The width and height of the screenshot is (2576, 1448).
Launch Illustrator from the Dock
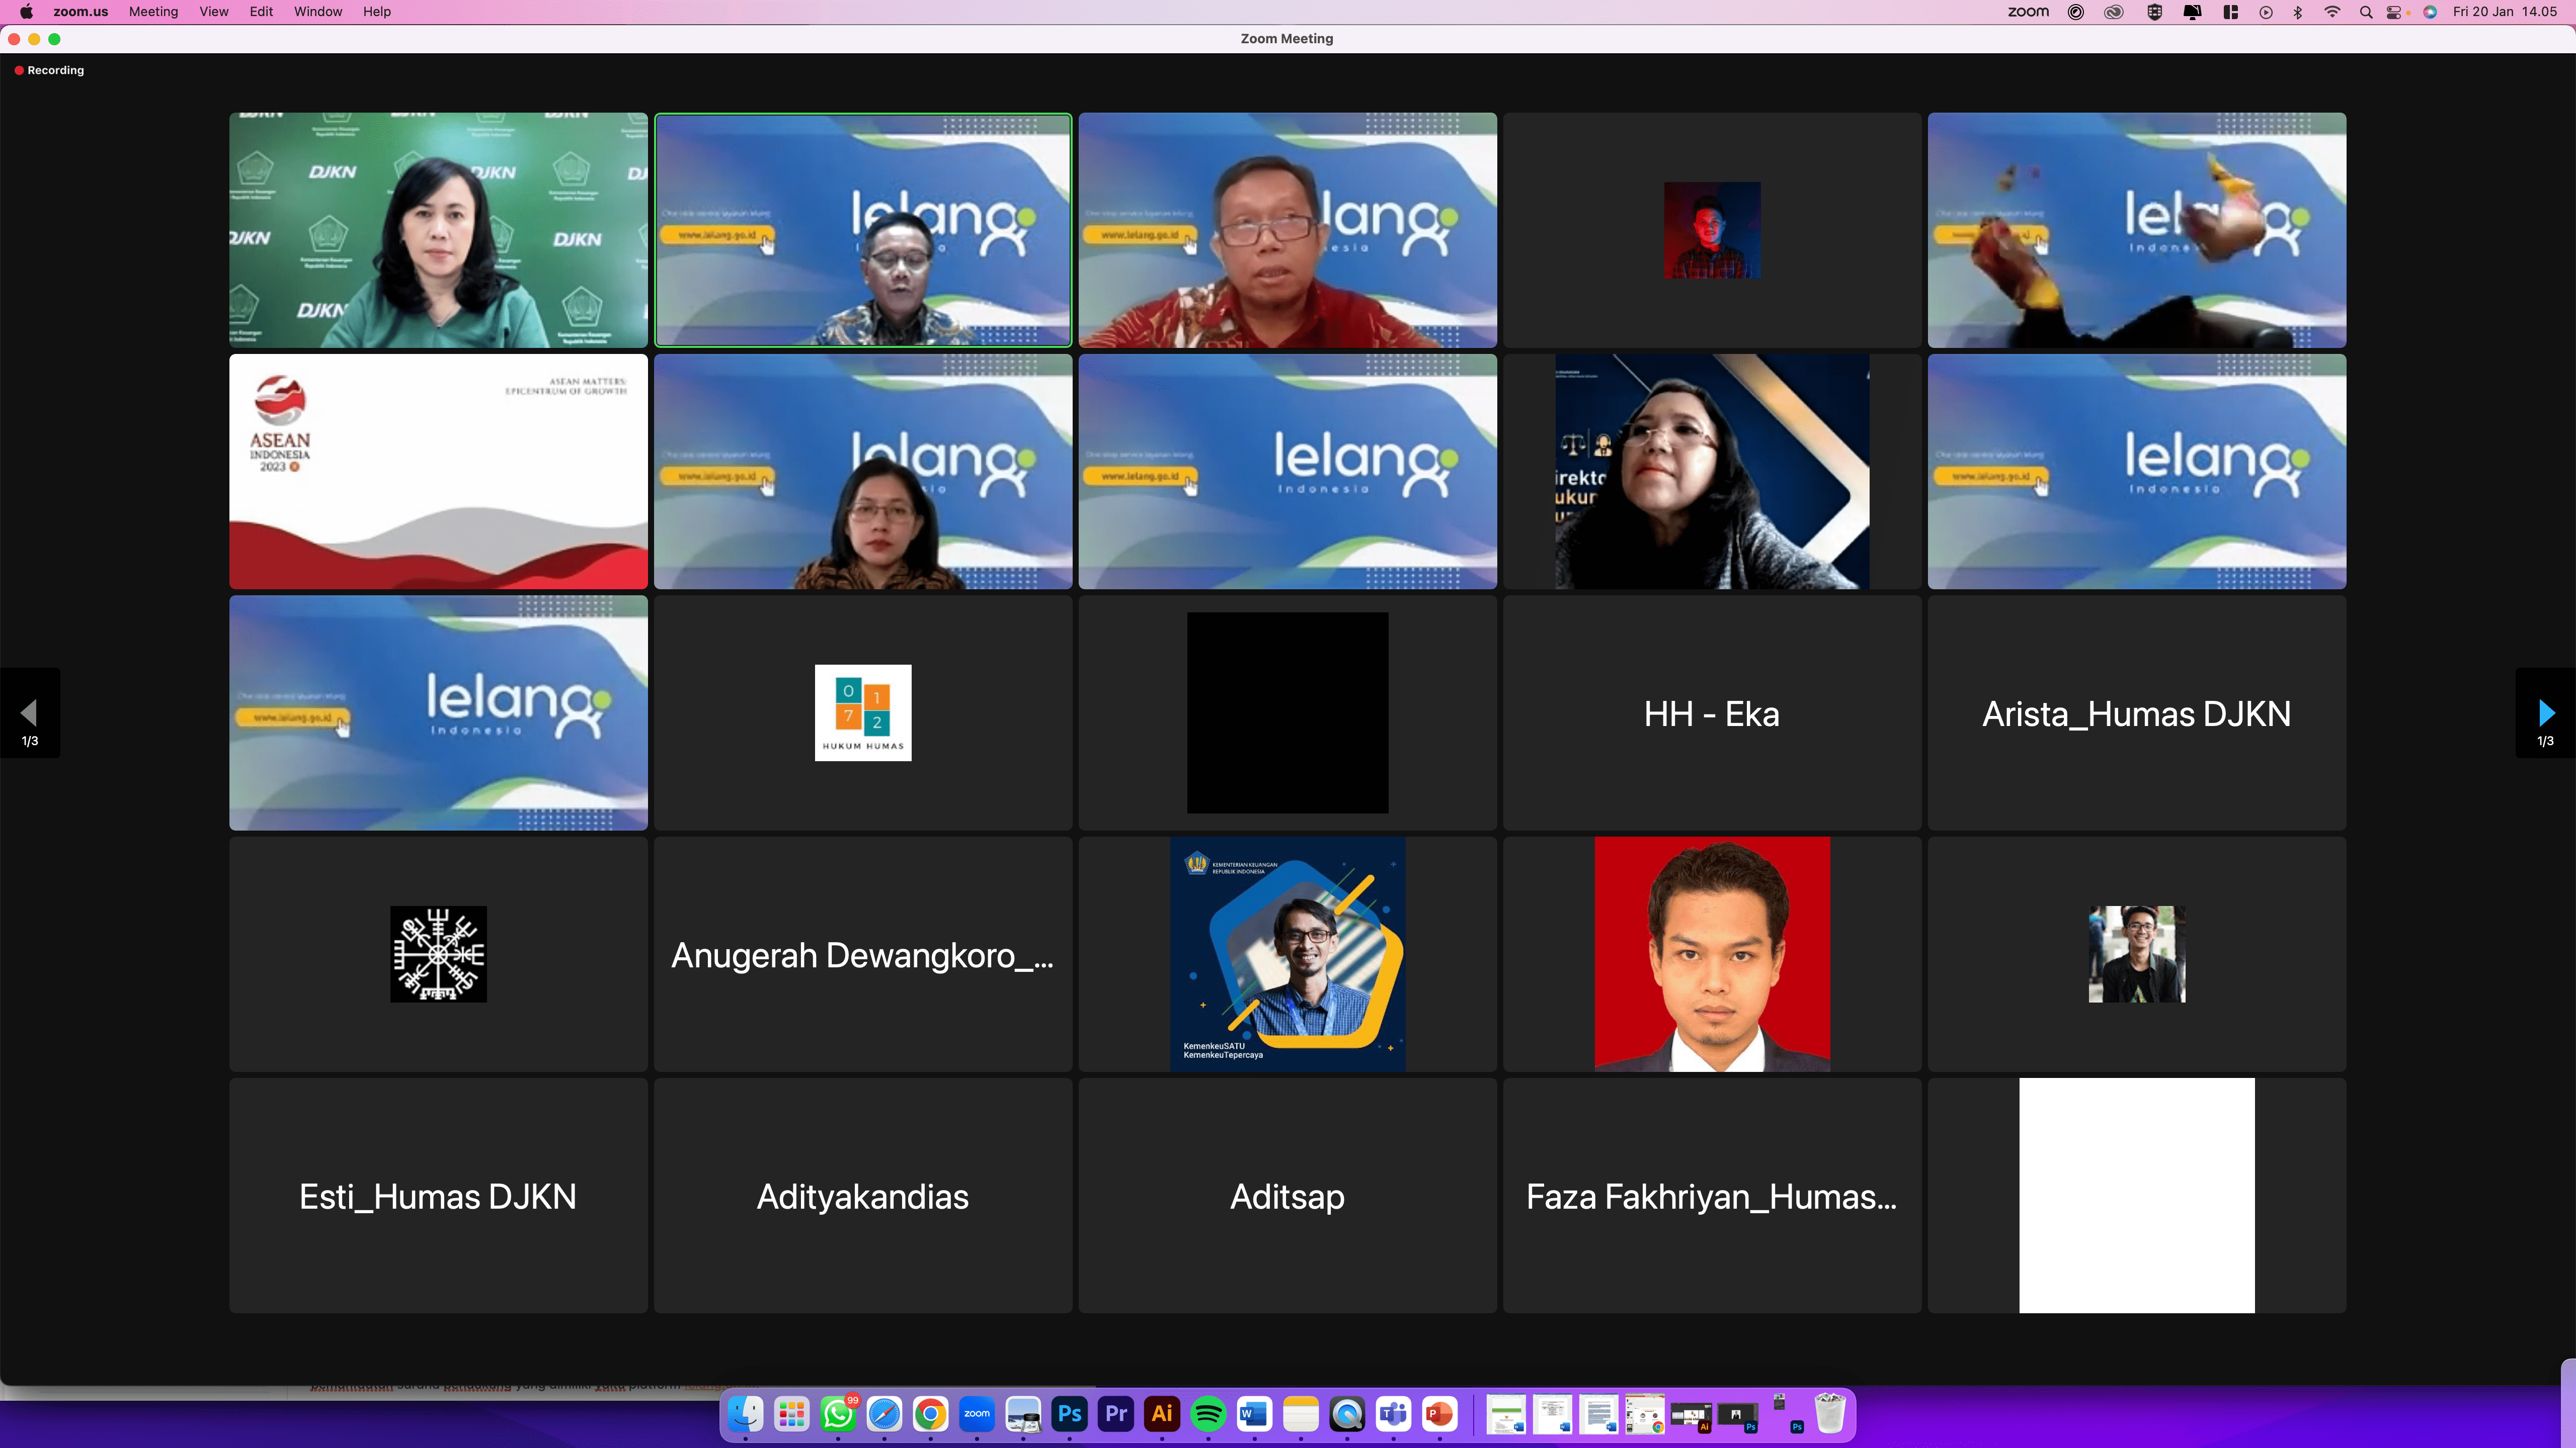pos(1162,1414)
